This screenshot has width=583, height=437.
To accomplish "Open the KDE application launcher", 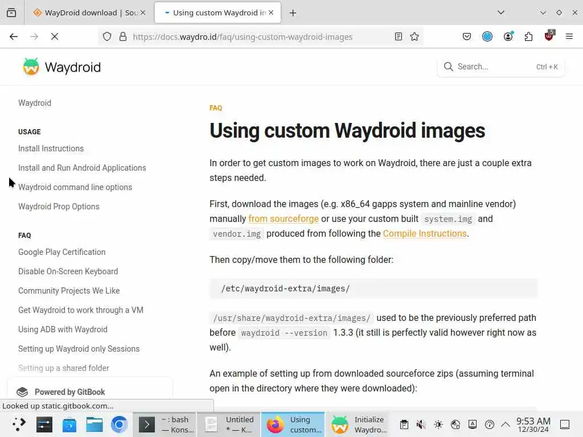I will 19,424.
